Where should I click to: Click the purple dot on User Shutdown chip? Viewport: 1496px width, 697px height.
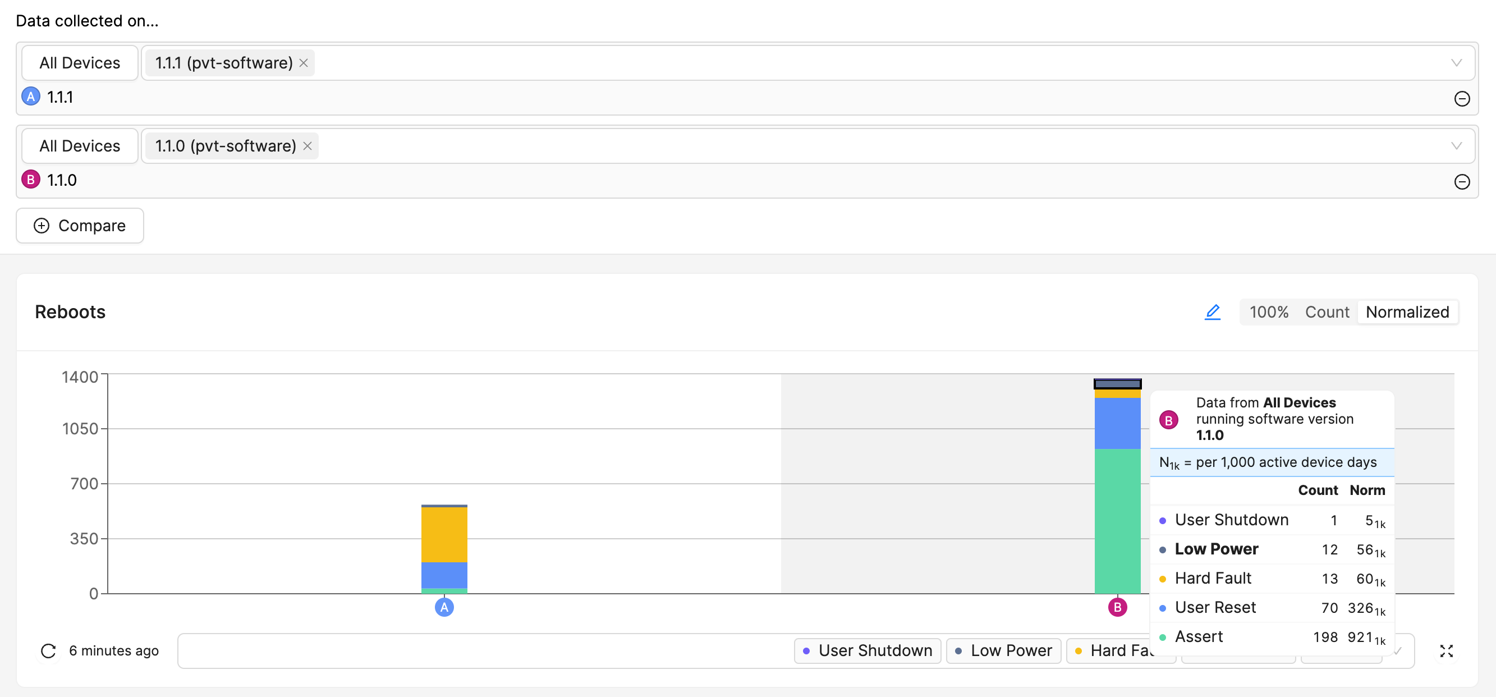(806, 650)
